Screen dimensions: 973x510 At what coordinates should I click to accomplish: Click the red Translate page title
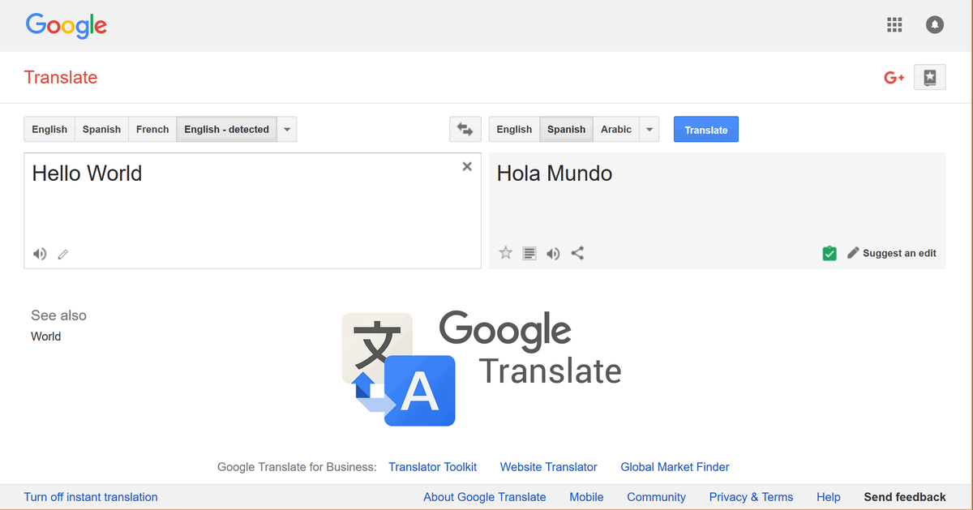(61, 78)
